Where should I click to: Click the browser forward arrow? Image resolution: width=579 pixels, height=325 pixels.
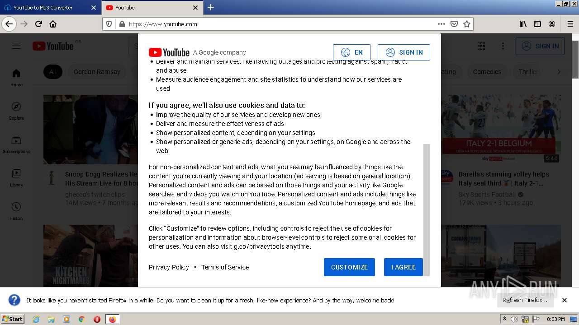[24, 24]
